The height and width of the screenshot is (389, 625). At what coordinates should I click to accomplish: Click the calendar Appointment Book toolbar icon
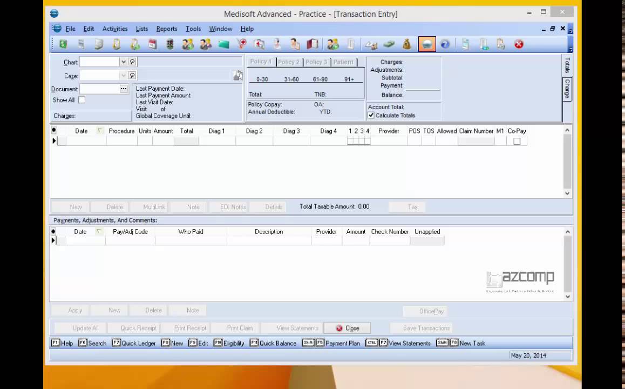point(153,44)
